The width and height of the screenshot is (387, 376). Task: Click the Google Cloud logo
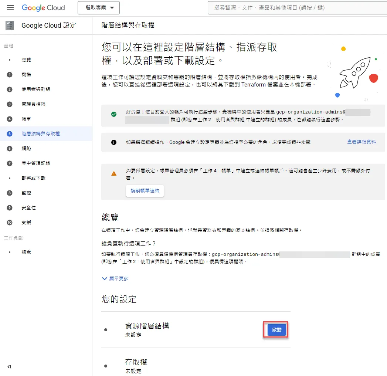[x=43, y=8]
